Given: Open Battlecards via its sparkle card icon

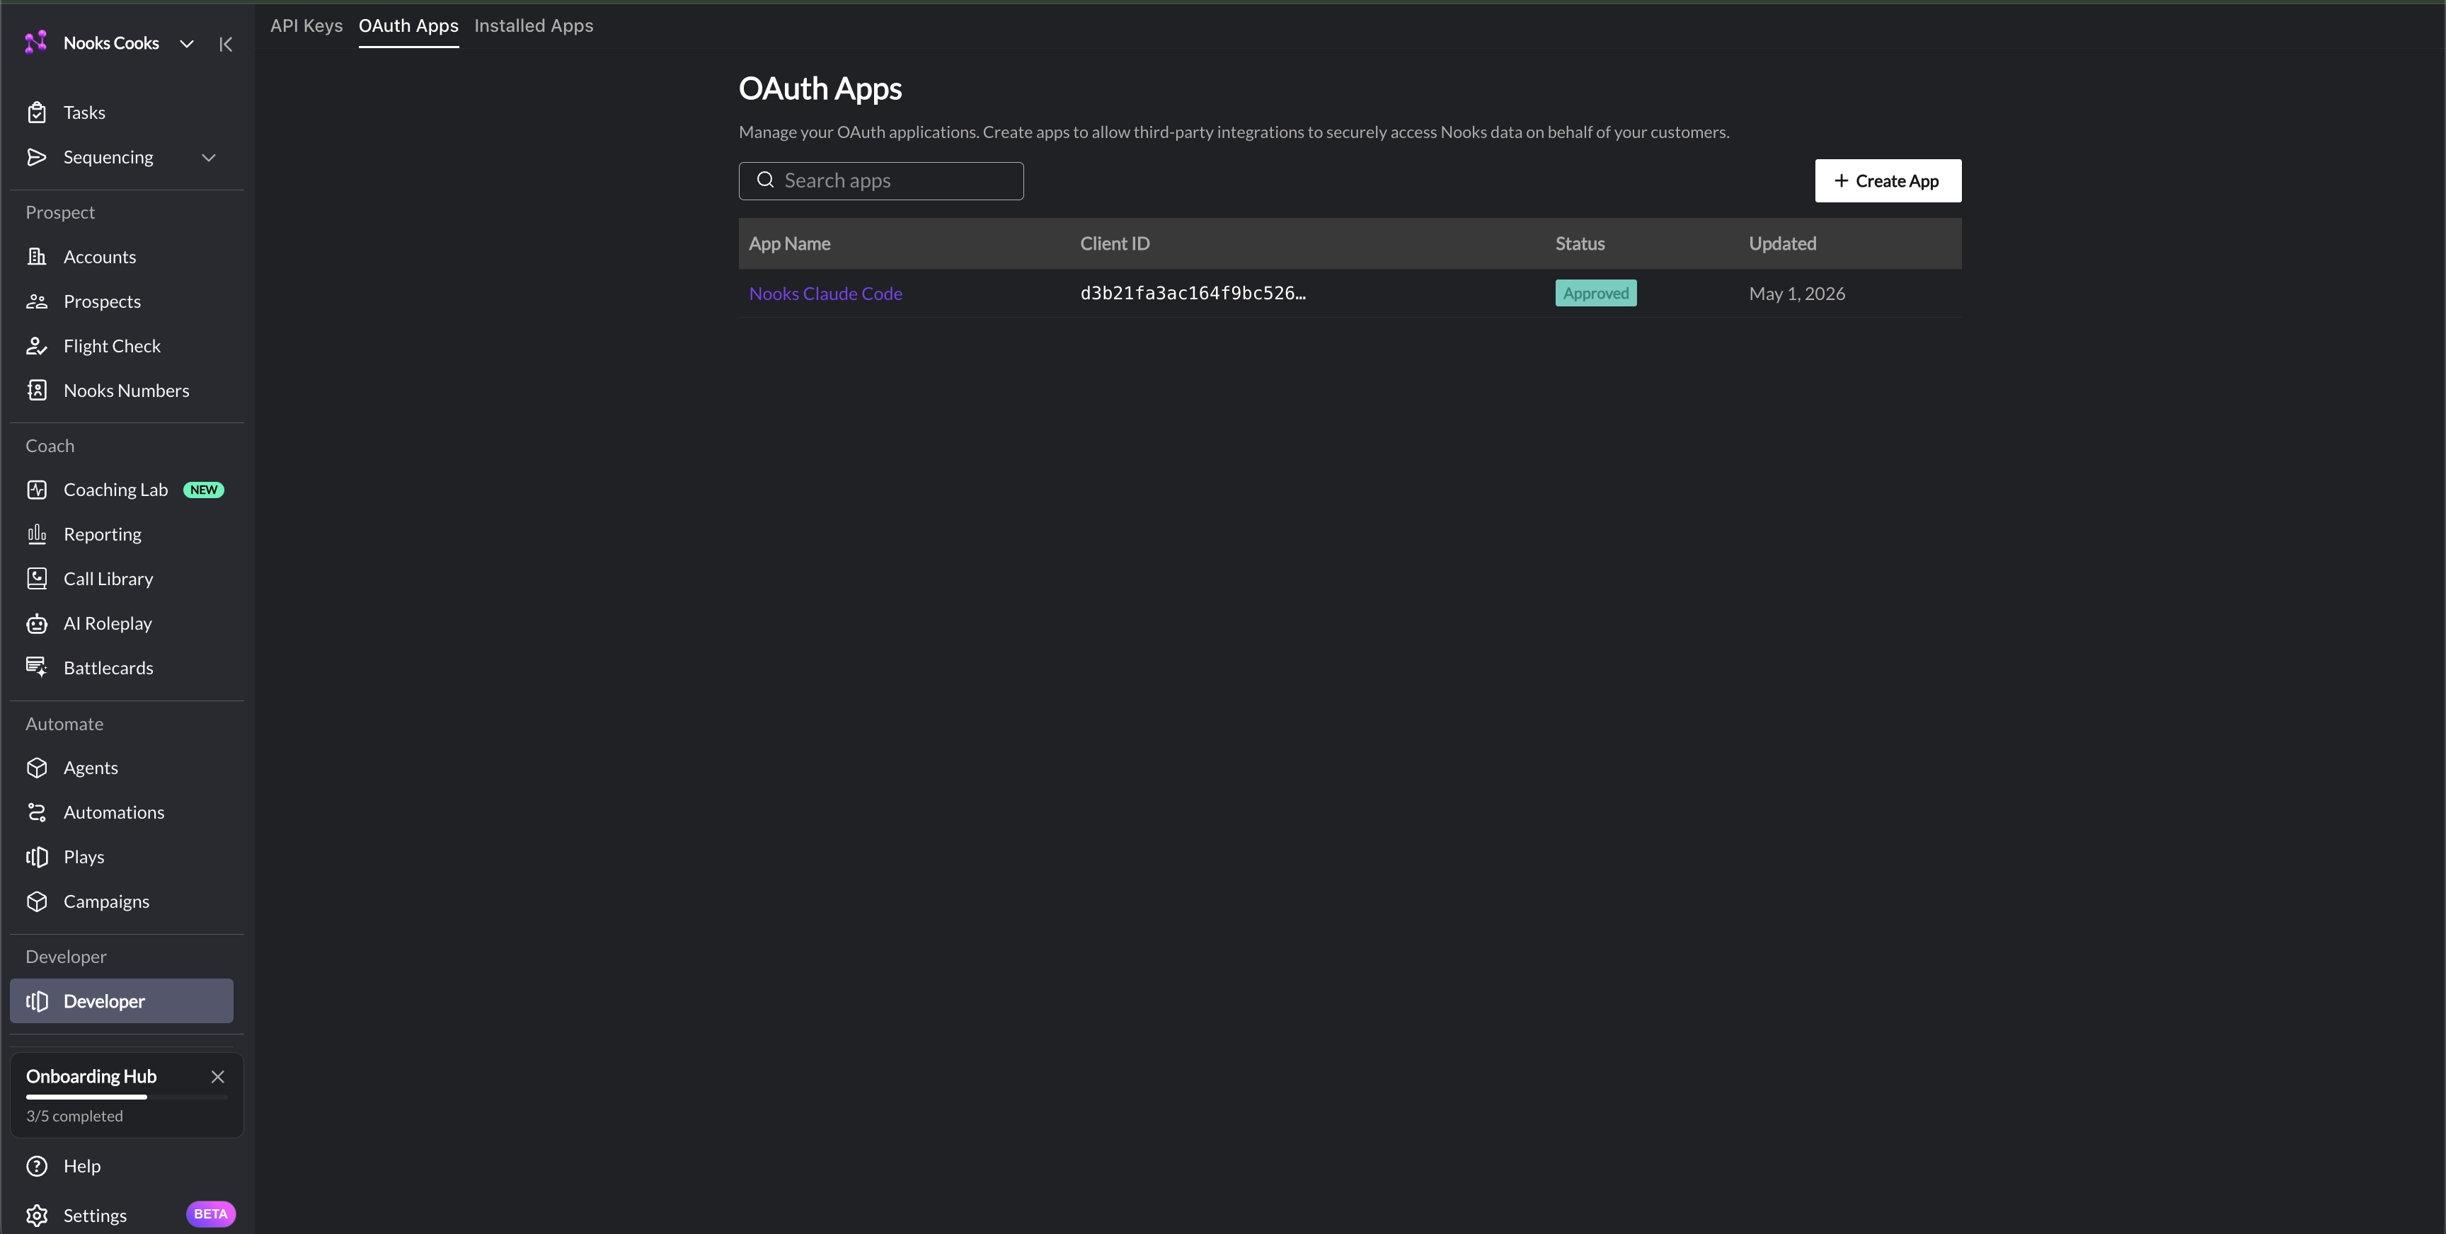Looking at the screenshot, I should [x=37, y=668].
